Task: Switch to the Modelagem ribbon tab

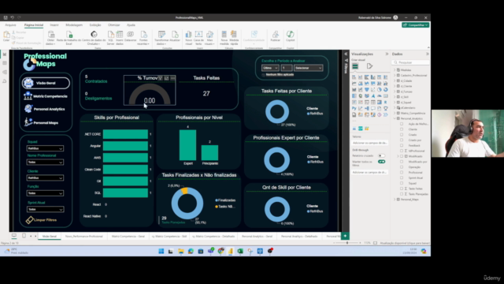Action: 74,24
